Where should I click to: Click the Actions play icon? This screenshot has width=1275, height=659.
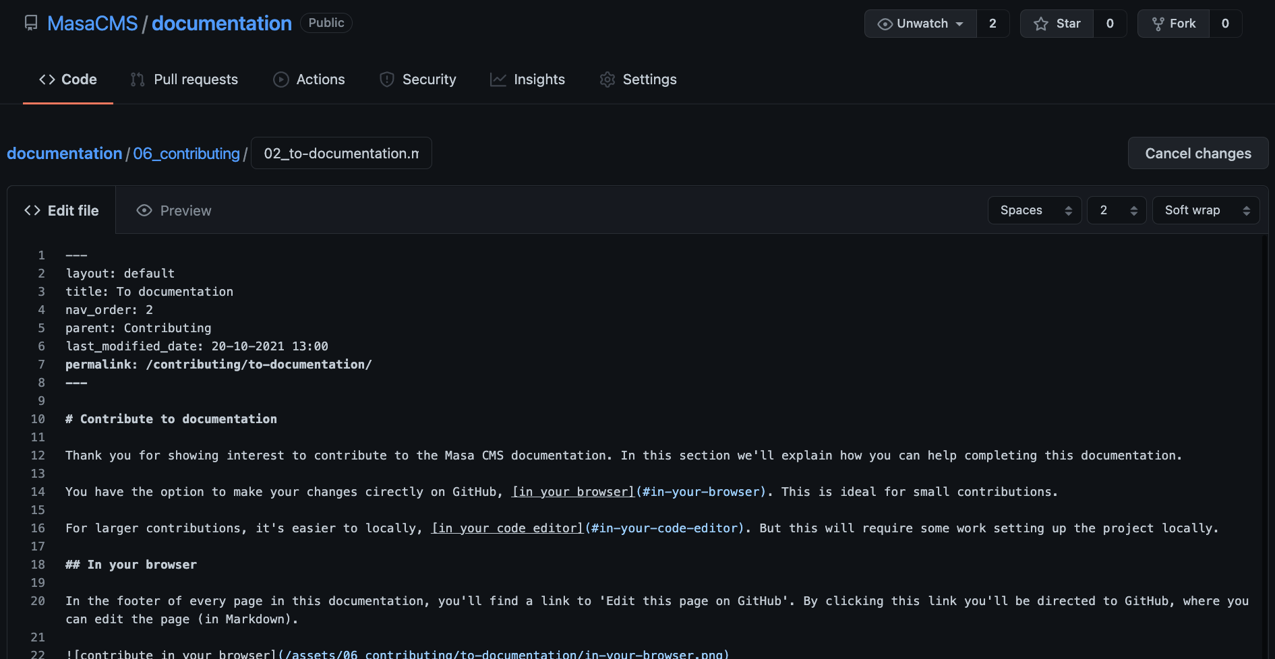pos(280,80)
